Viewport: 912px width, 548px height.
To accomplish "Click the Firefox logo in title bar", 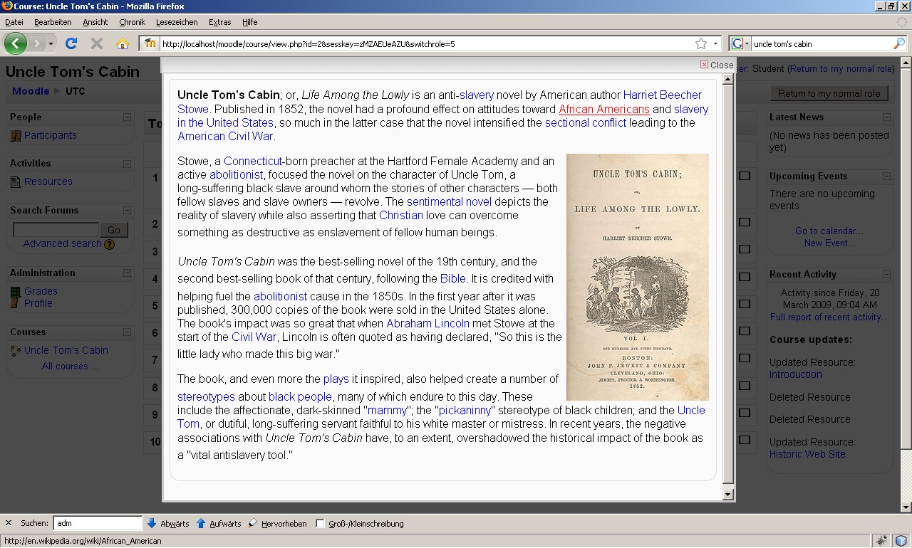I will [x=7, y=6].
